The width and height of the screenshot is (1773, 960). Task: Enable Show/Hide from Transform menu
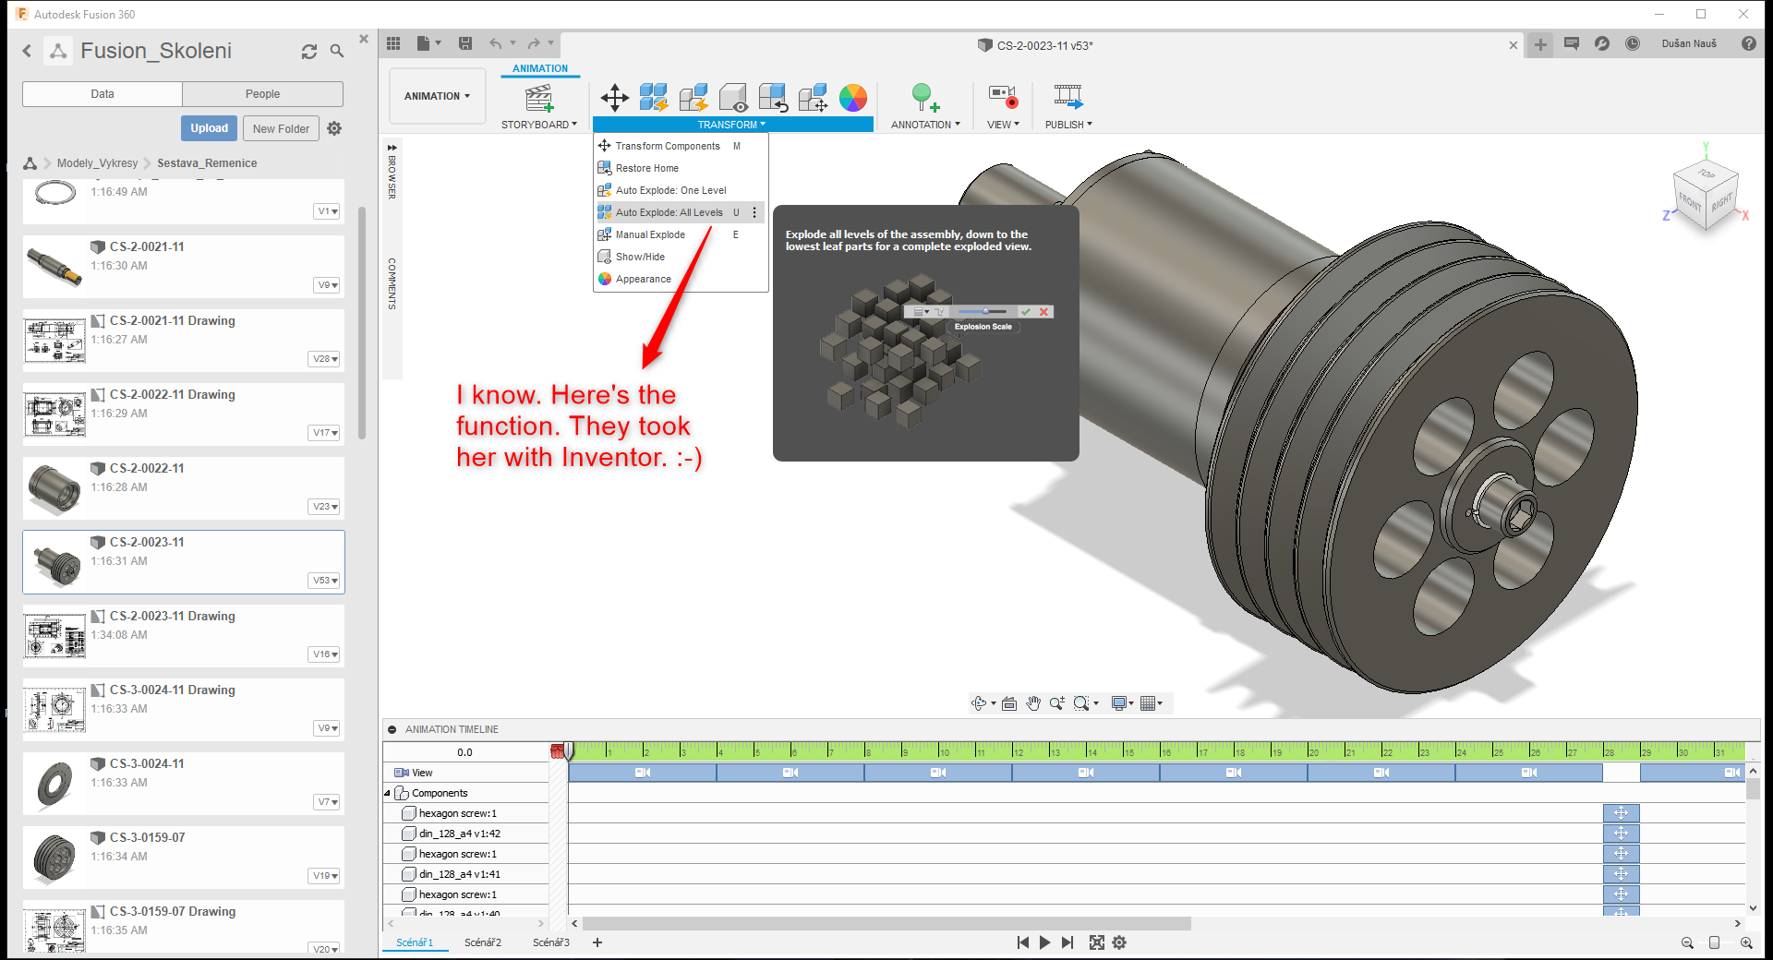[x=639, y=257]
